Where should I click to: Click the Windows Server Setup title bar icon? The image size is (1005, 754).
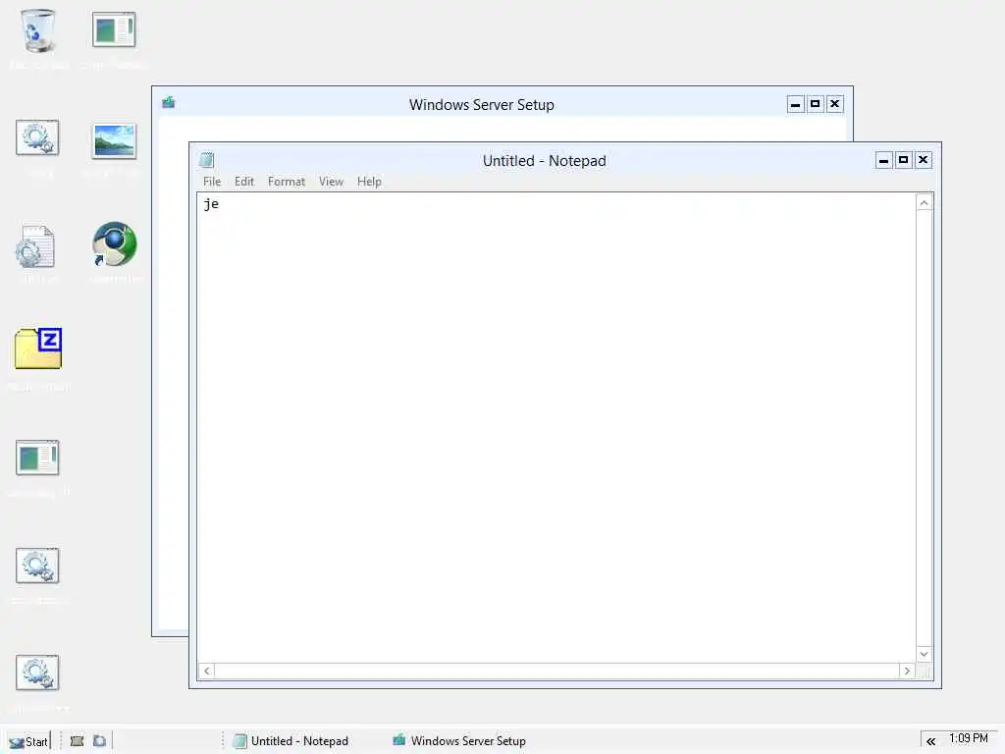pyautogui.click(x=169, y=102)
